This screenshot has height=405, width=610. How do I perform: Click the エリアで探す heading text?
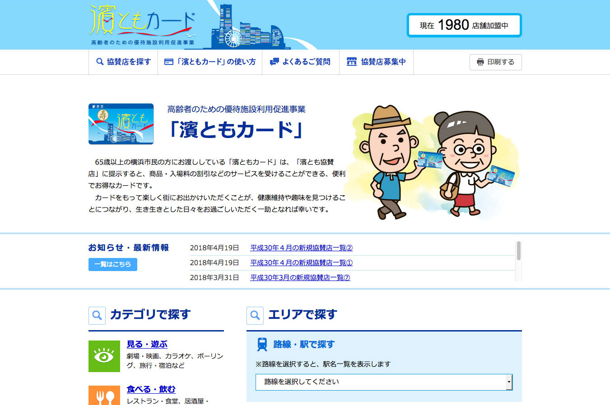(303, 314)
